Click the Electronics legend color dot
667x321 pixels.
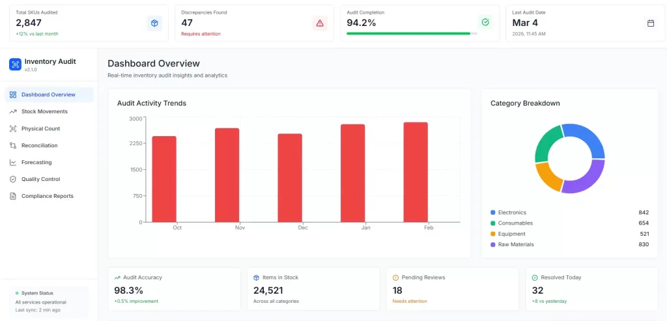pyautogui.click(x=492, y=212)
